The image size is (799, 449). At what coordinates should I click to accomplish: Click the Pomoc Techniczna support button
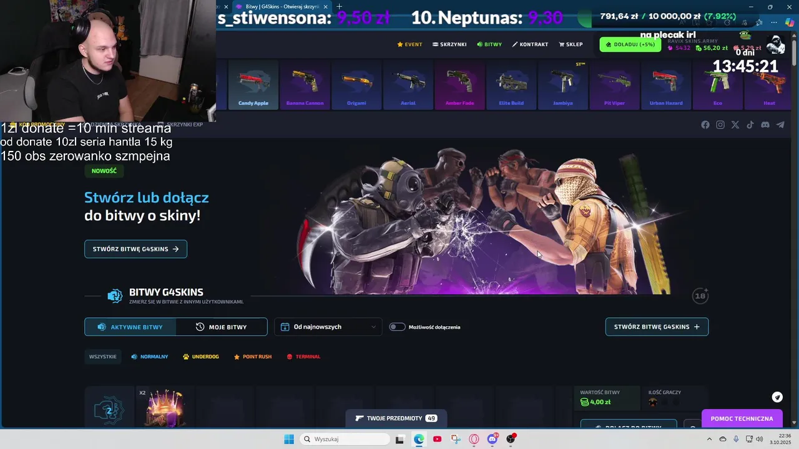tap(742, 418)
